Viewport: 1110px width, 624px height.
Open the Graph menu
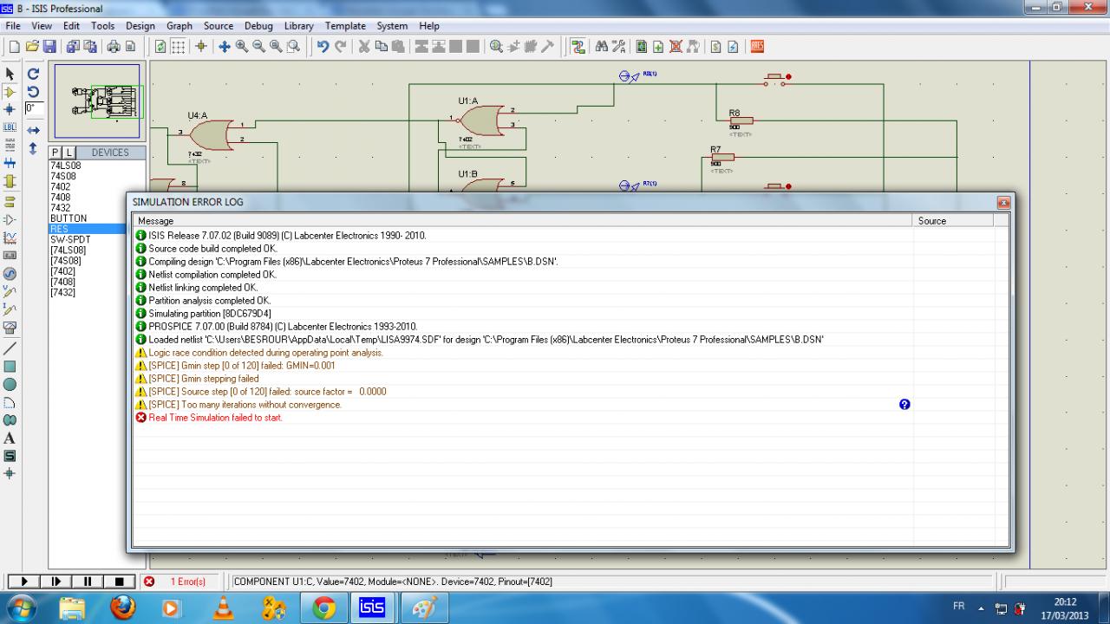[179, 26]
